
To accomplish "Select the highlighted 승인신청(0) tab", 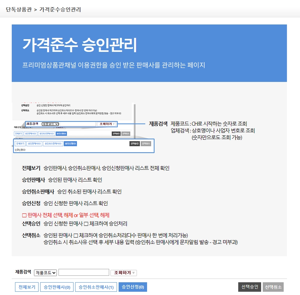I will click(133, 287).
